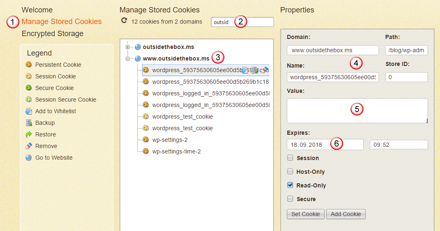The width and height of the screenshot is (440, 231).
Task: Click remove eraser icon on selected cookie
Action: tap(265, 70)
